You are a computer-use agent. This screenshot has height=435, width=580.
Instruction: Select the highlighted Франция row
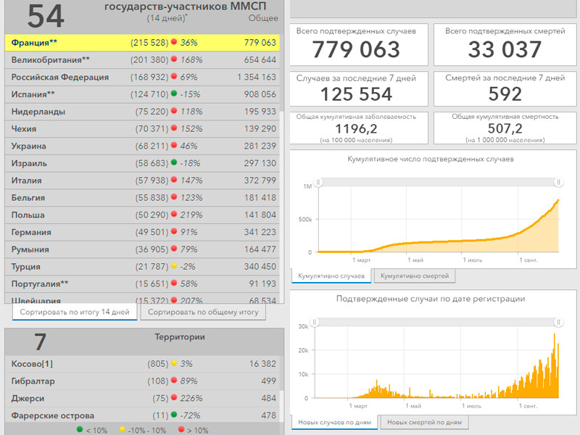pyautogui.click(x=142, y=43)
